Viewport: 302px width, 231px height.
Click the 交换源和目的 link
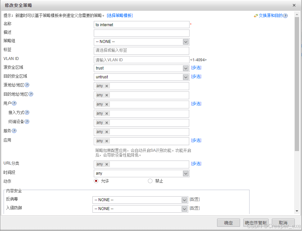pos(271,16)
